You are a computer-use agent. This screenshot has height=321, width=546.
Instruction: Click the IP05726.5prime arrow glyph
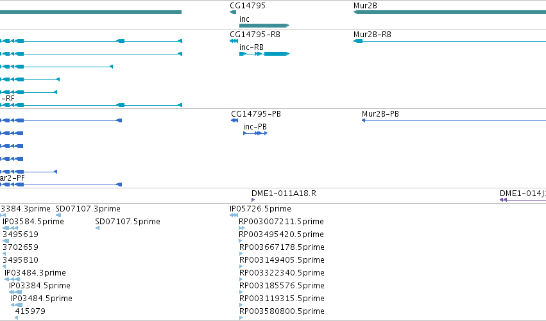pos(234,215)
